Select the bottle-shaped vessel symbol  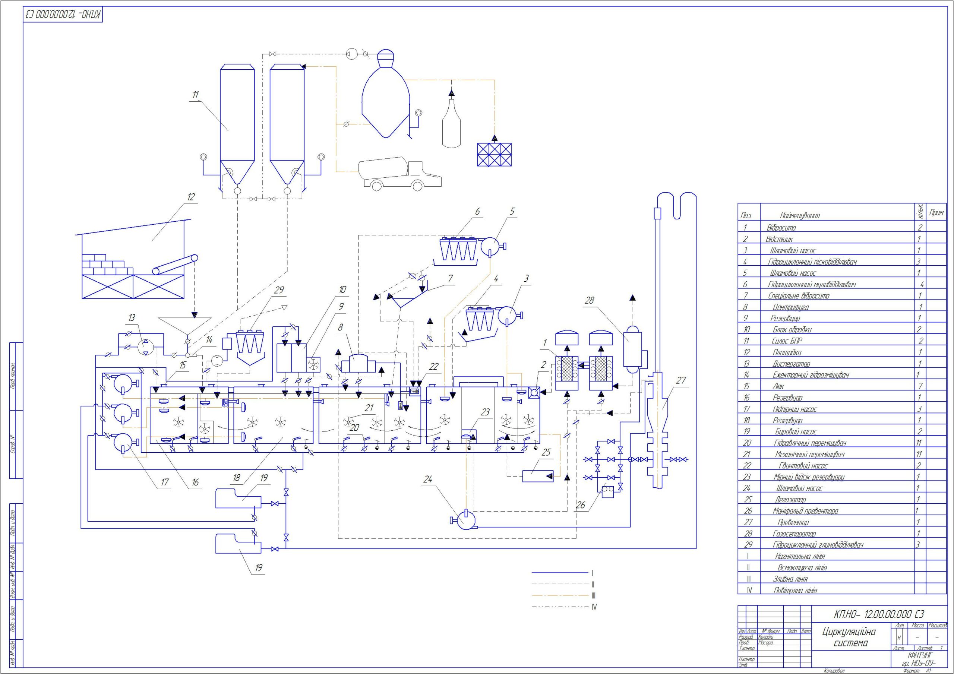(452, 123)
